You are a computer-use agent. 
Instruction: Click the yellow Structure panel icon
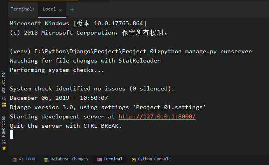click(4, 104)
